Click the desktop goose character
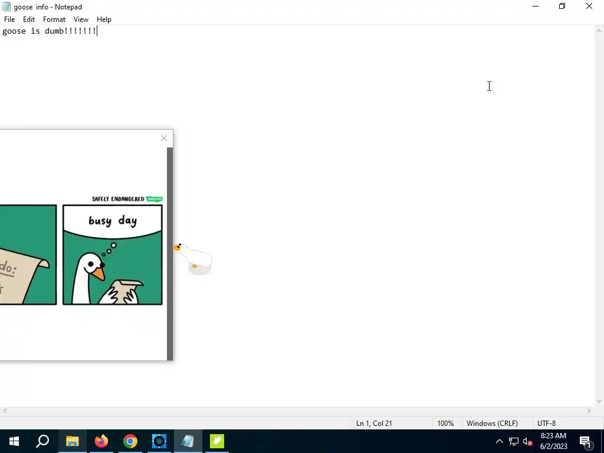 [193, 258]
